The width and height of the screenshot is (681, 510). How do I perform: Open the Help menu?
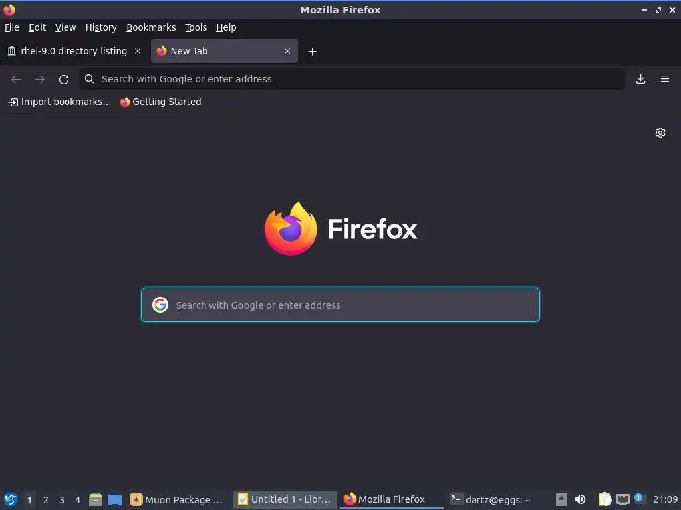point(226,27)
